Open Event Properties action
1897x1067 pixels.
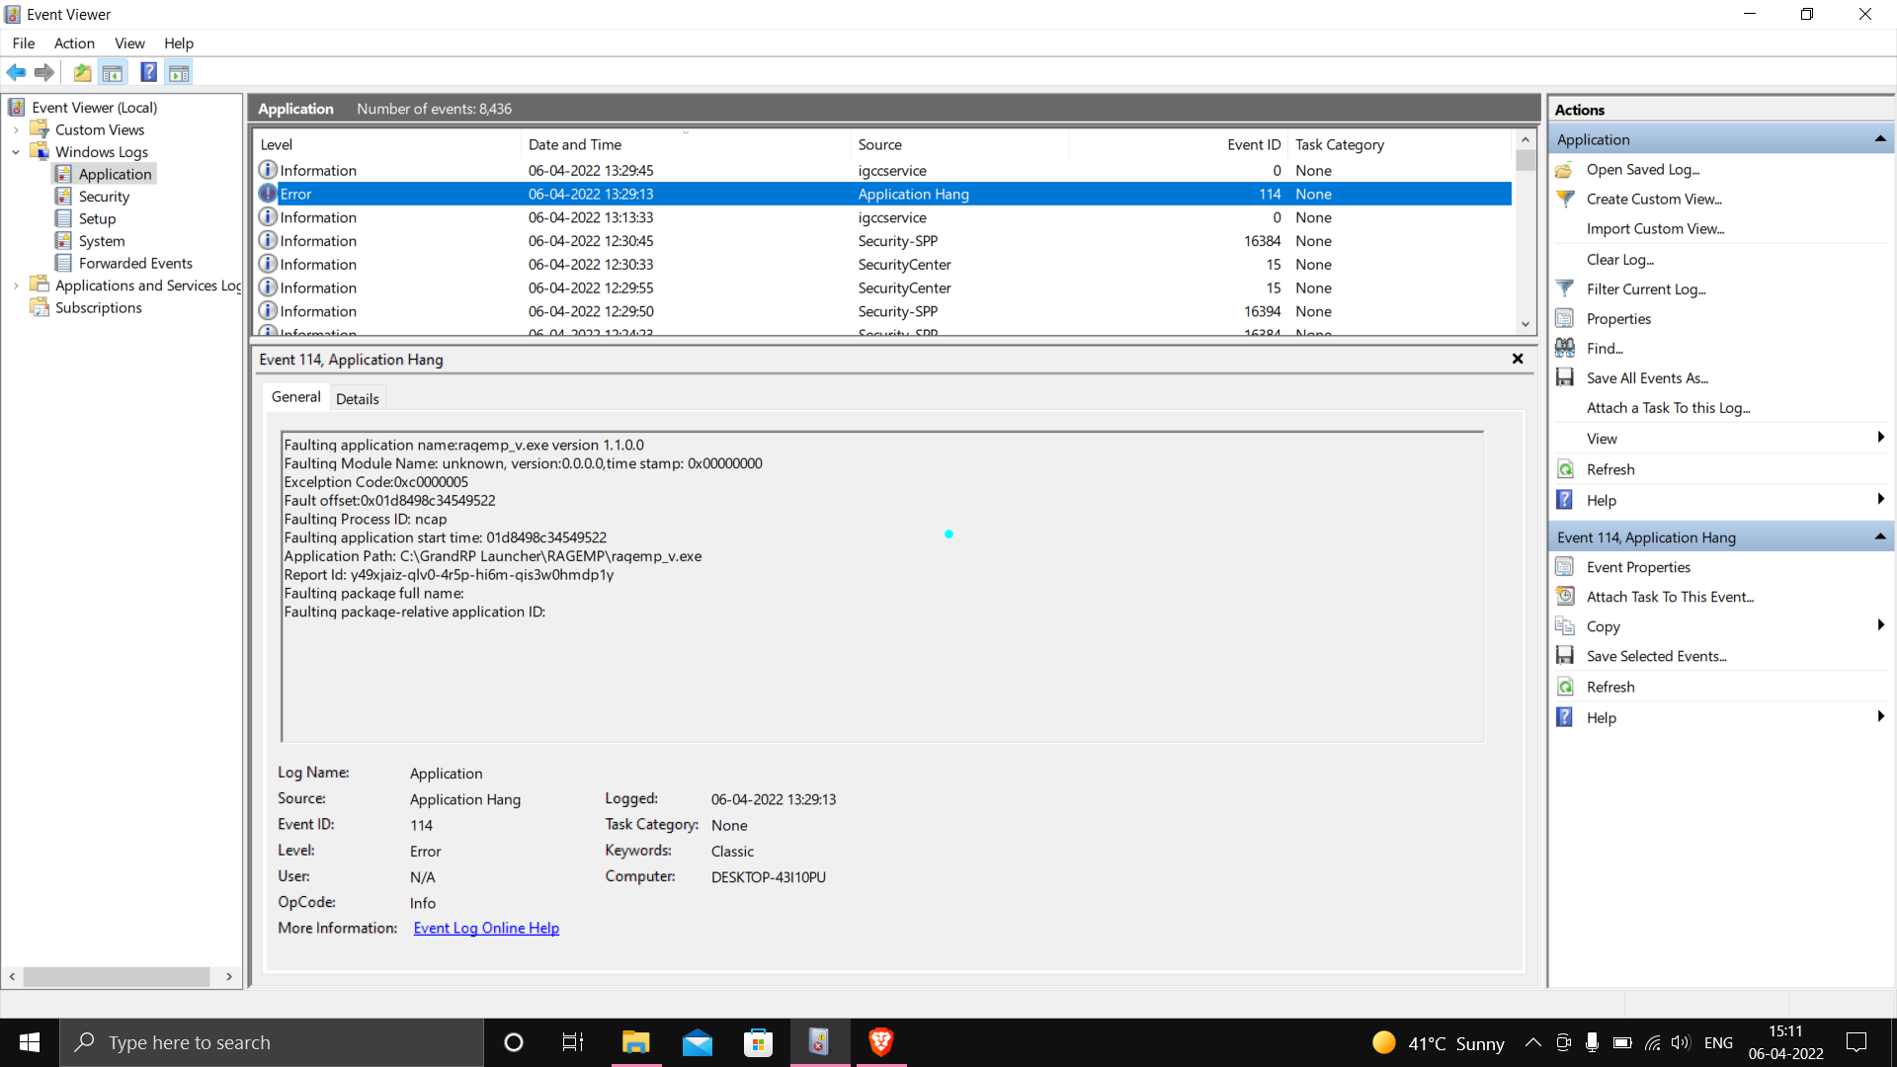point(1637,567)
